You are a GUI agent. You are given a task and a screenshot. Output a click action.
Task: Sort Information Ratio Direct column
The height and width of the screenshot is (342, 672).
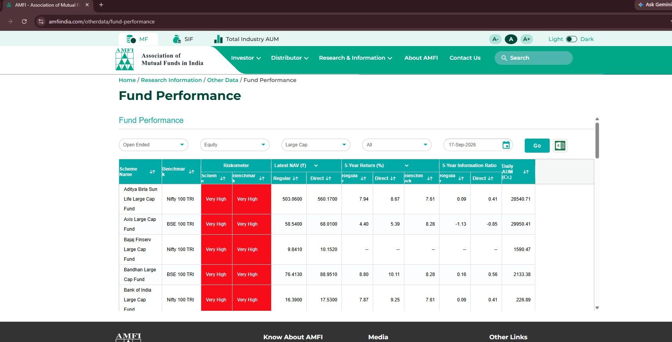[491, 178]
